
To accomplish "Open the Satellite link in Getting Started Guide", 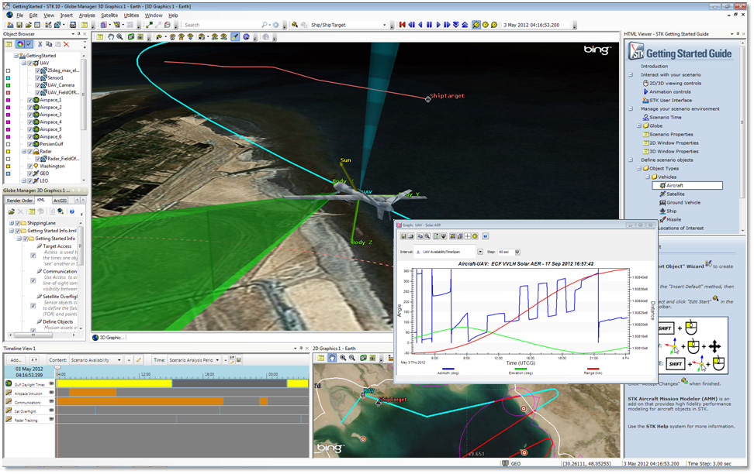I will (x=675, y=194).
